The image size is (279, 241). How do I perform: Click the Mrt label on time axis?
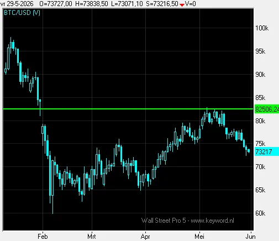click(92, 237)
